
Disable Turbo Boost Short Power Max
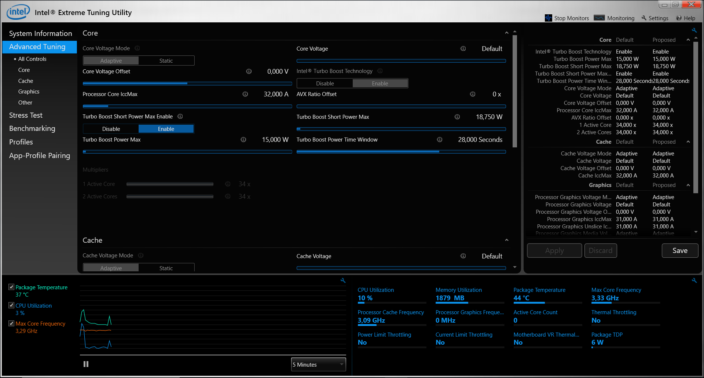111,129
